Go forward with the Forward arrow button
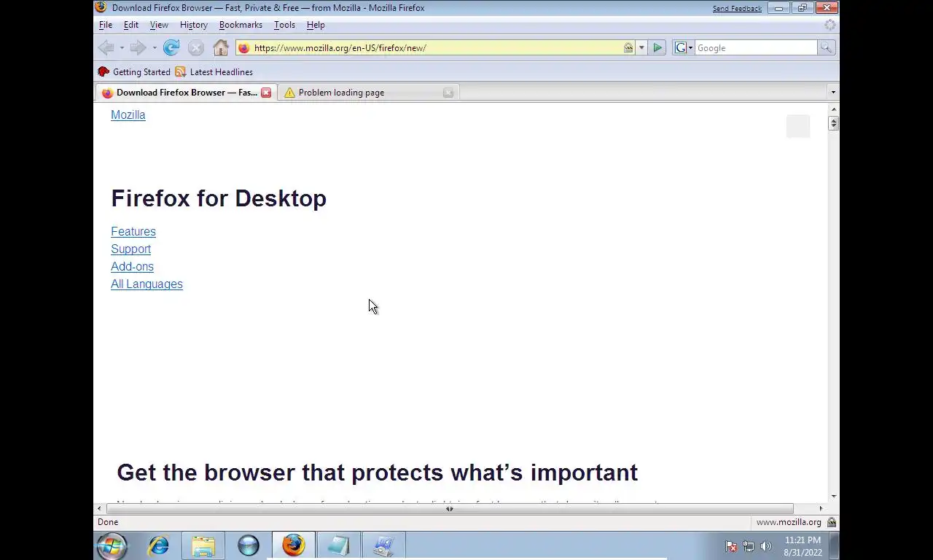933x560 pixels. point(138,48)
